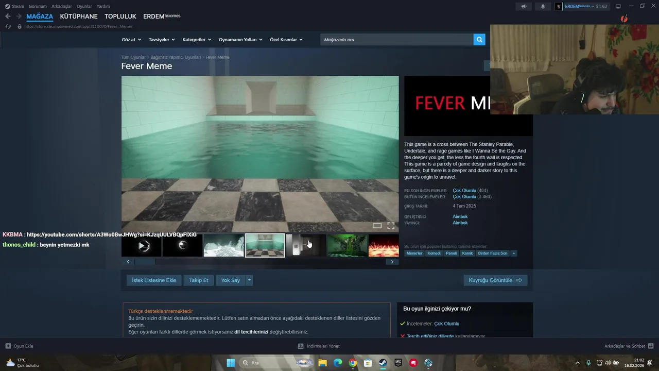The height and width of the screenshot is (371, 659).
Task: Open the weather widget on the taskbar
Action: point(22,363)
